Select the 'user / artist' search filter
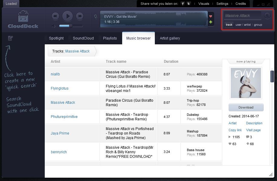Screen dimensions: 277x181 (x=243, y=25)
